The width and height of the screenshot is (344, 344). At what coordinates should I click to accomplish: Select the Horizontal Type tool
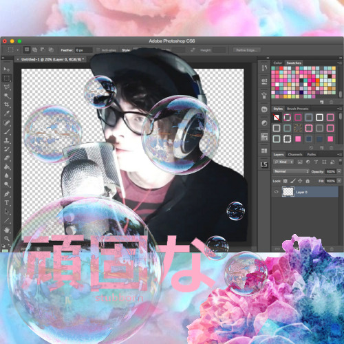point(7,203)
